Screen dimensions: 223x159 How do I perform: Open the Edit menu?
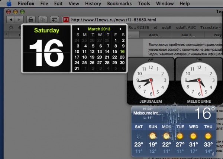[58, 4]
